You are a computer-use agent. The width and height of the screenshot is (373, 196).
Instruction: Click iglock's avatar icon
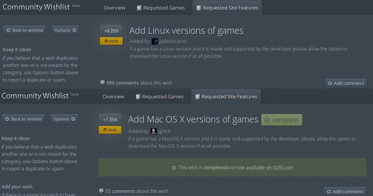153,131
